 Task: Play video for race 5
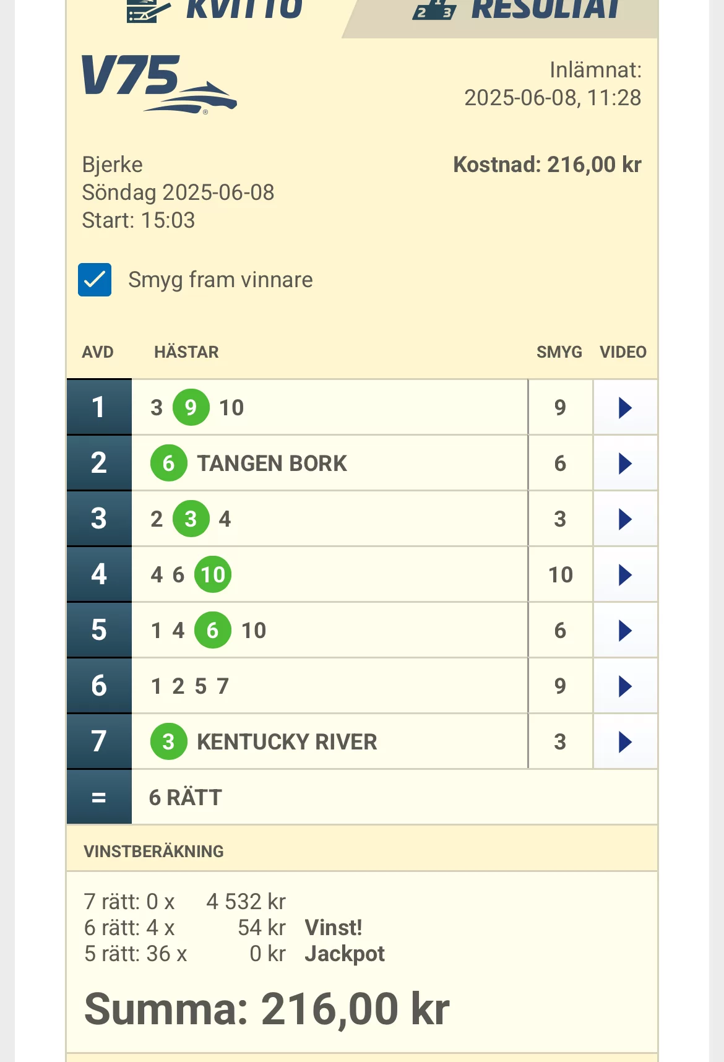point(625,631)
